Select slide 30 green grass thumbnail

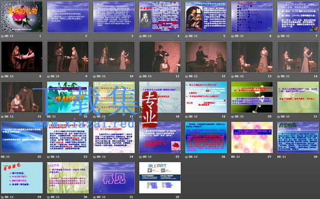point(68,178)
